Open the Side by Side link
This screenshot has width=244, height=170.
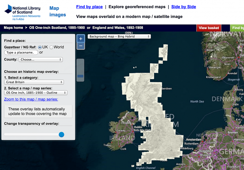[x=184, y=7]
